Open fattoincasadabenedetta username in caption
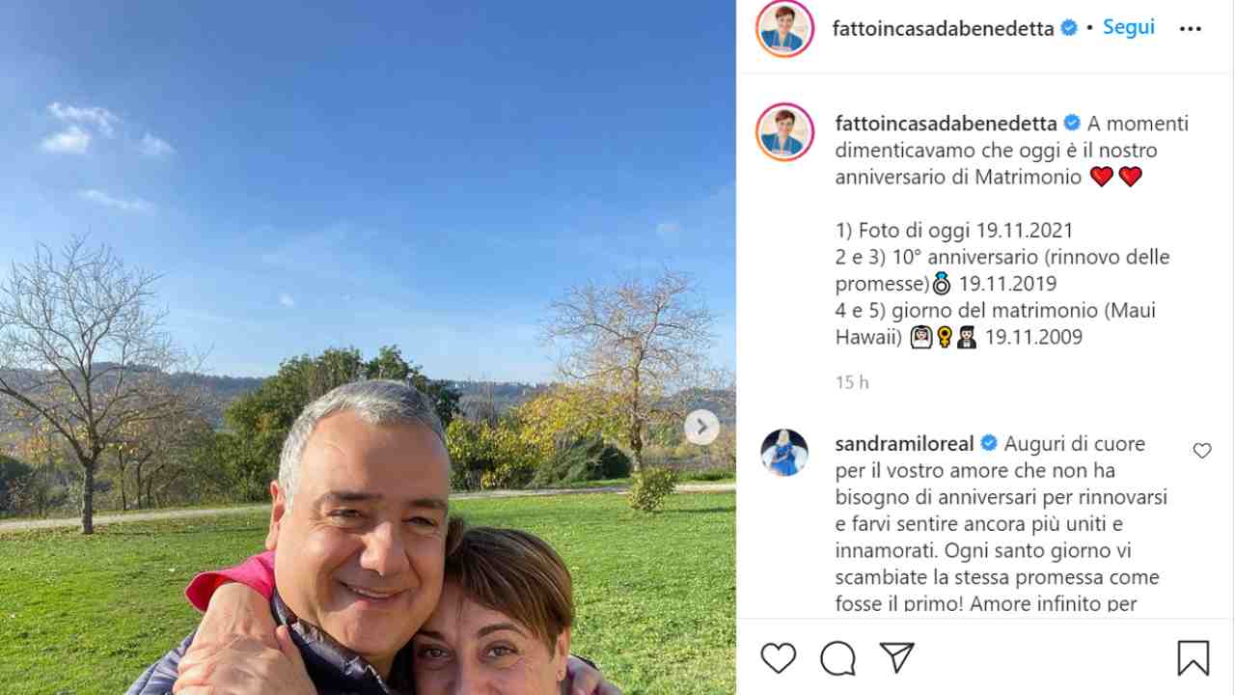The width and height of the screenshot is (1235, 695). click(946, 124)
